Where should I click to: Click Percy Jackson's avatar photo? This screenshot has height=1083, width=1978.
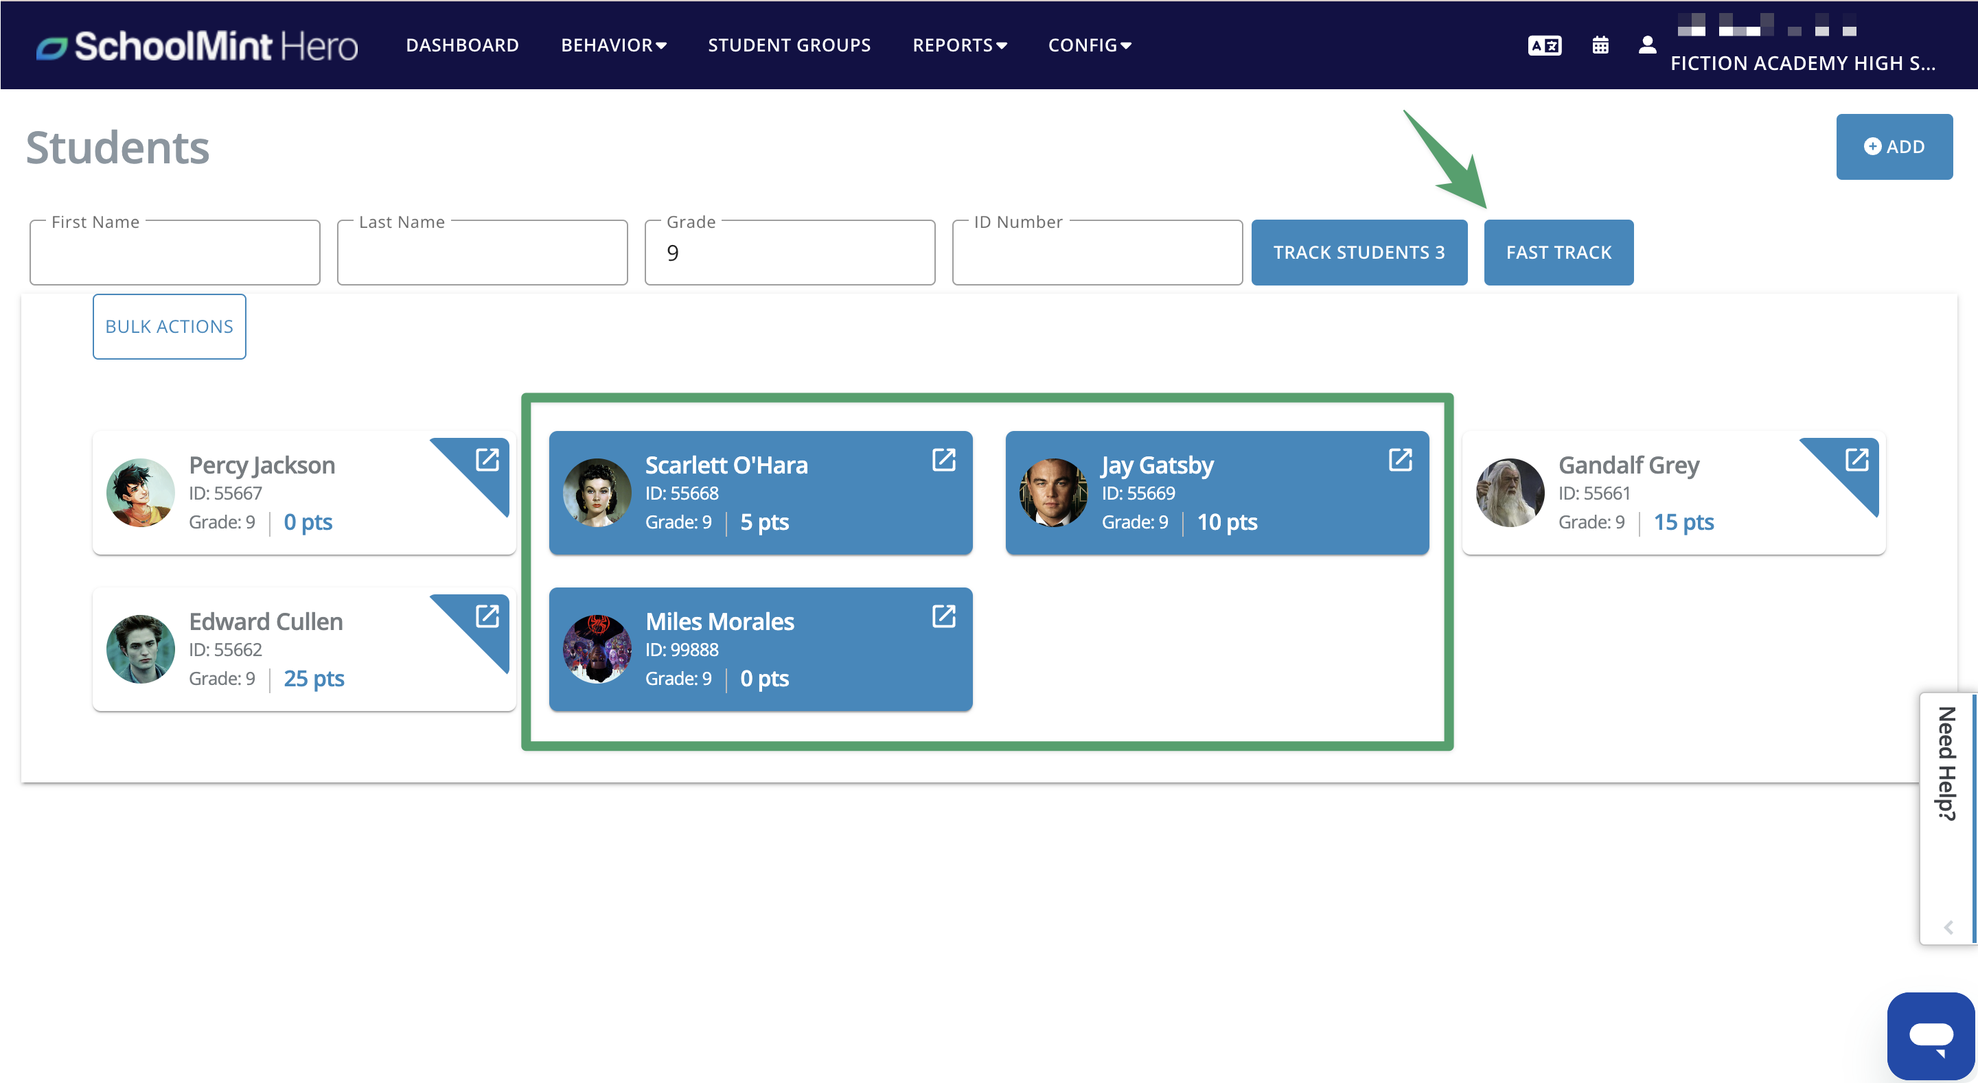[141, 493]
